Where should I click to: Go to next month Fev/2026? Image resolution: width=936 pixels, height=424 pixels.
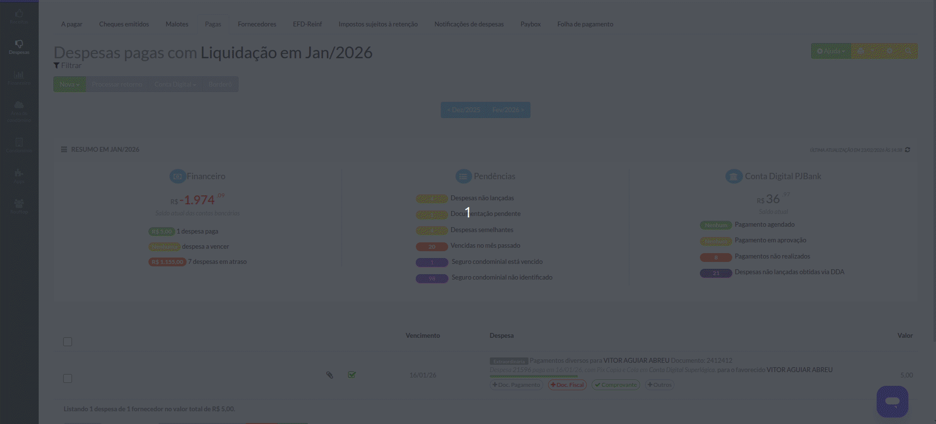point(508,110)
